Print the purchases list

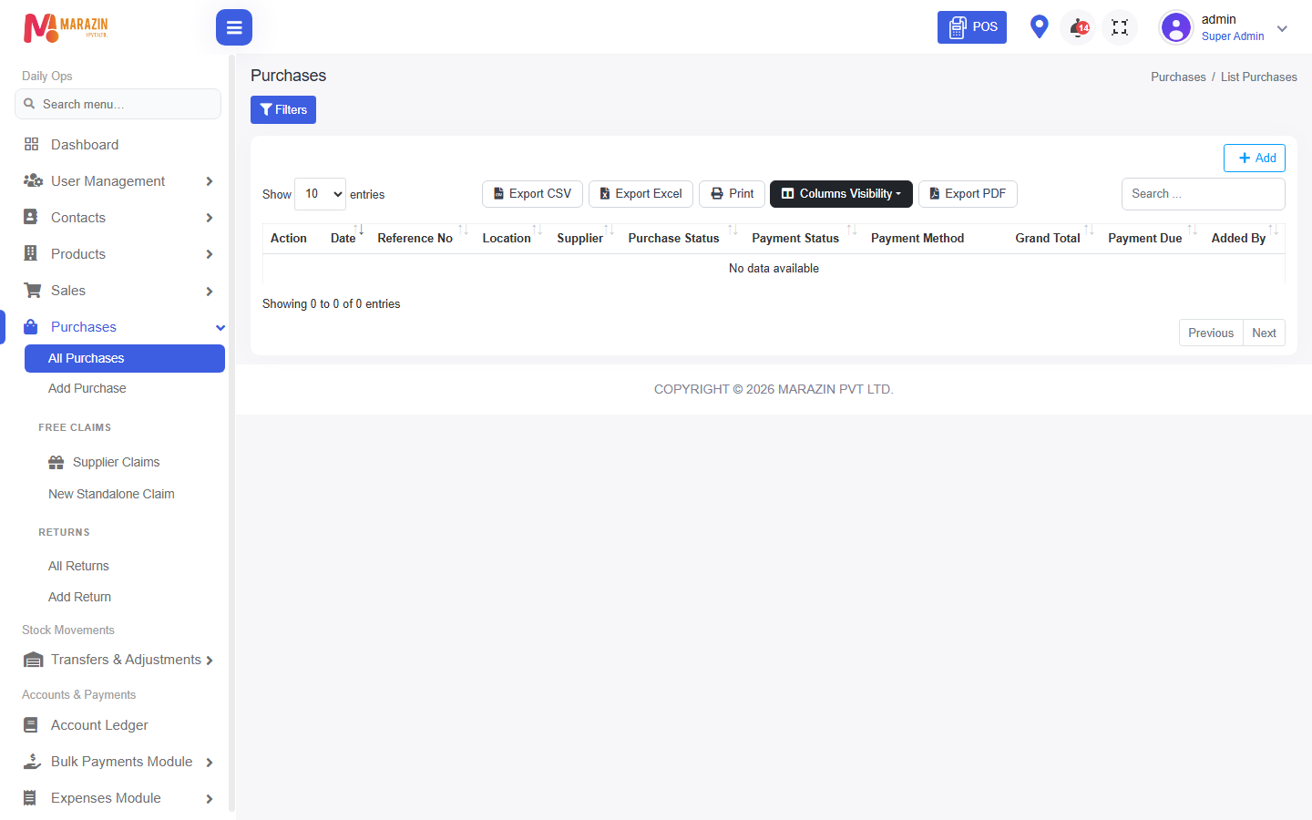click(x=732, y=194)
